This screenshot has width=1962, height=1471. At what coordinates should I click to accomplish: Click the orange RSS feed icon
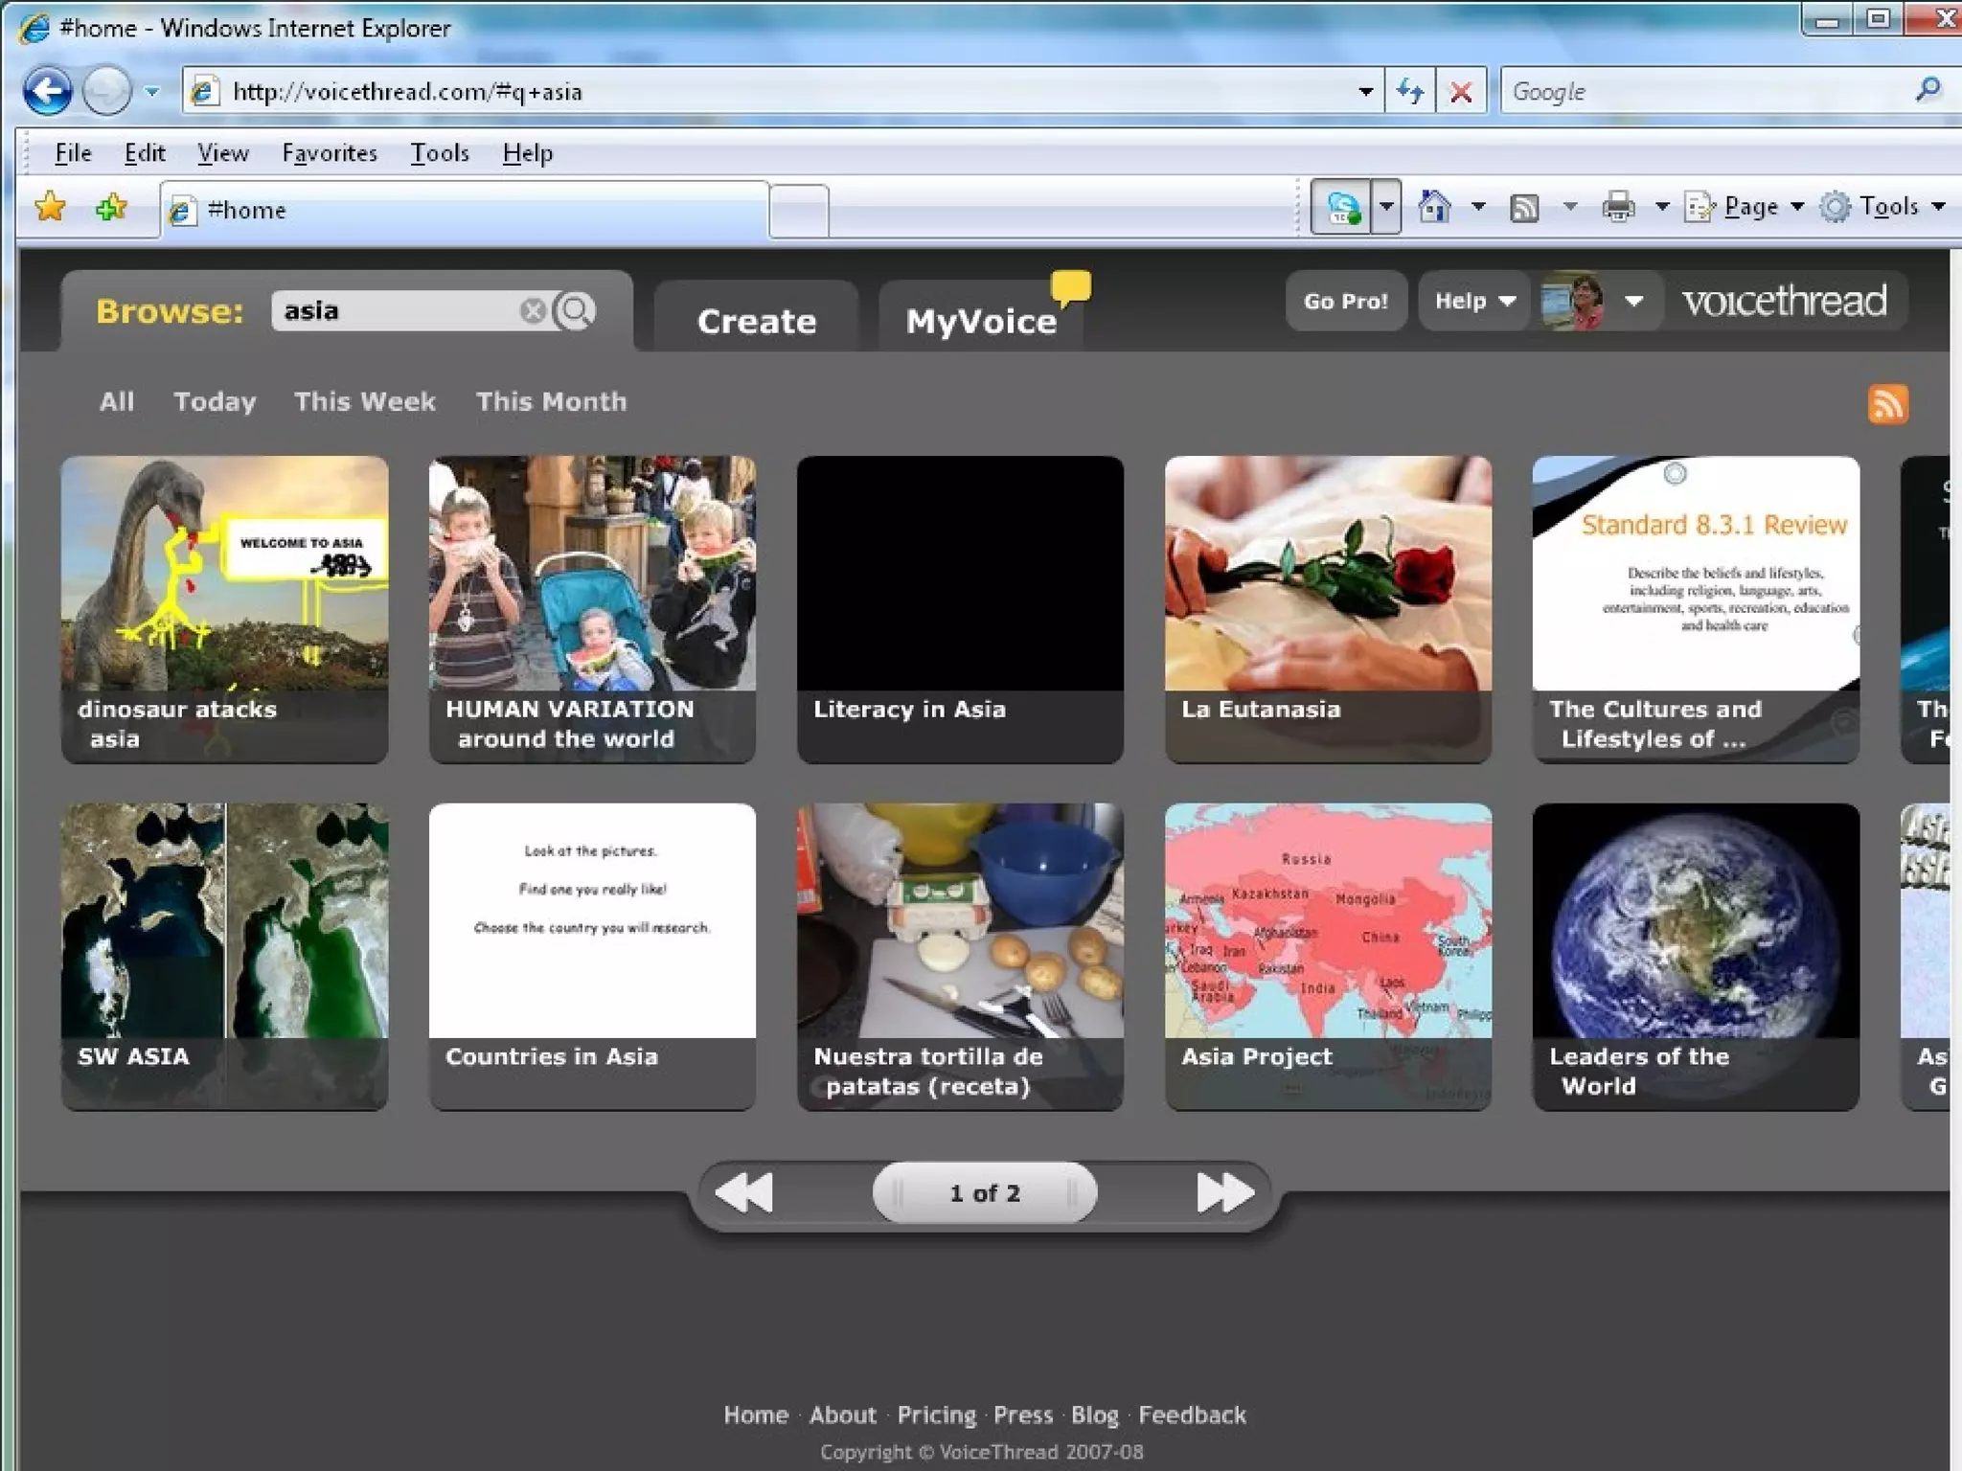pyautogui.click(x=1887, y=404)
